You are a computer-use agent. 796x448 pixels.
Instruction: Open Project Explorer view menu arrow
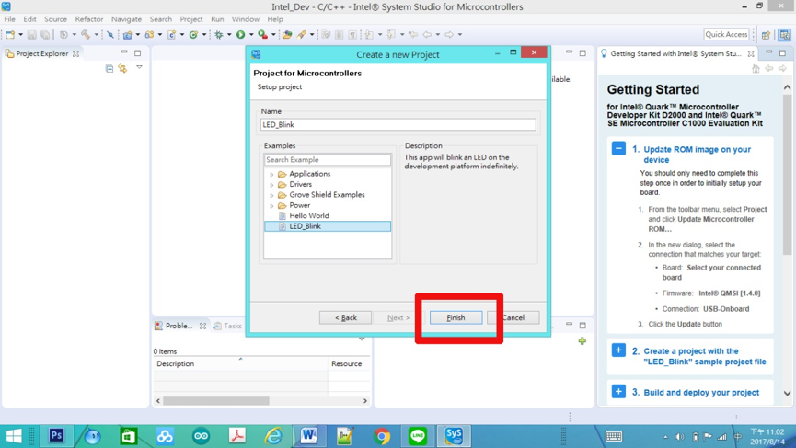(139, 67)
